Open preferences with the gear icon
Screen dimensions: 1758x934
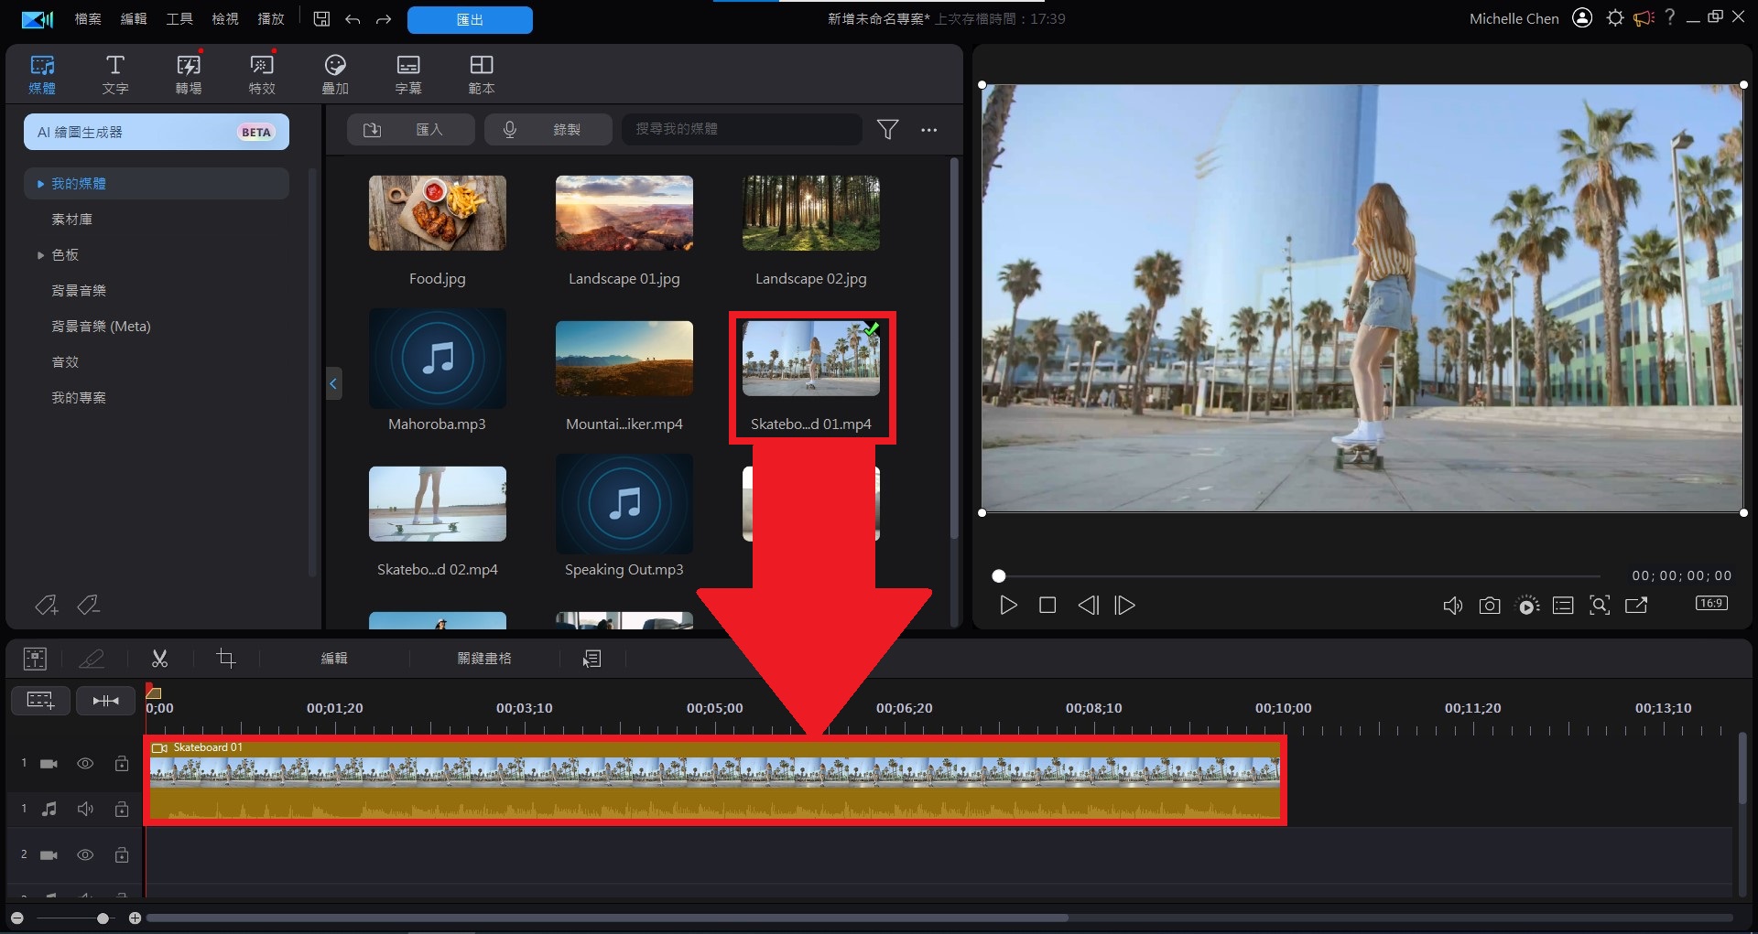point(1615,18)
